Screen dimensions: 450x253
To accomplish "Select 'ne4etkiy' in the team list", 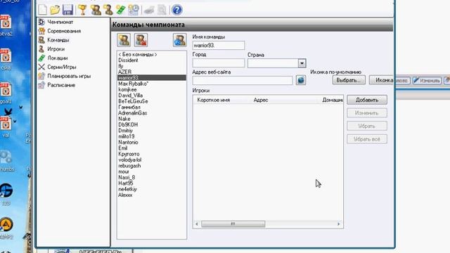I will pyautogui.click(x=128, y=189).
